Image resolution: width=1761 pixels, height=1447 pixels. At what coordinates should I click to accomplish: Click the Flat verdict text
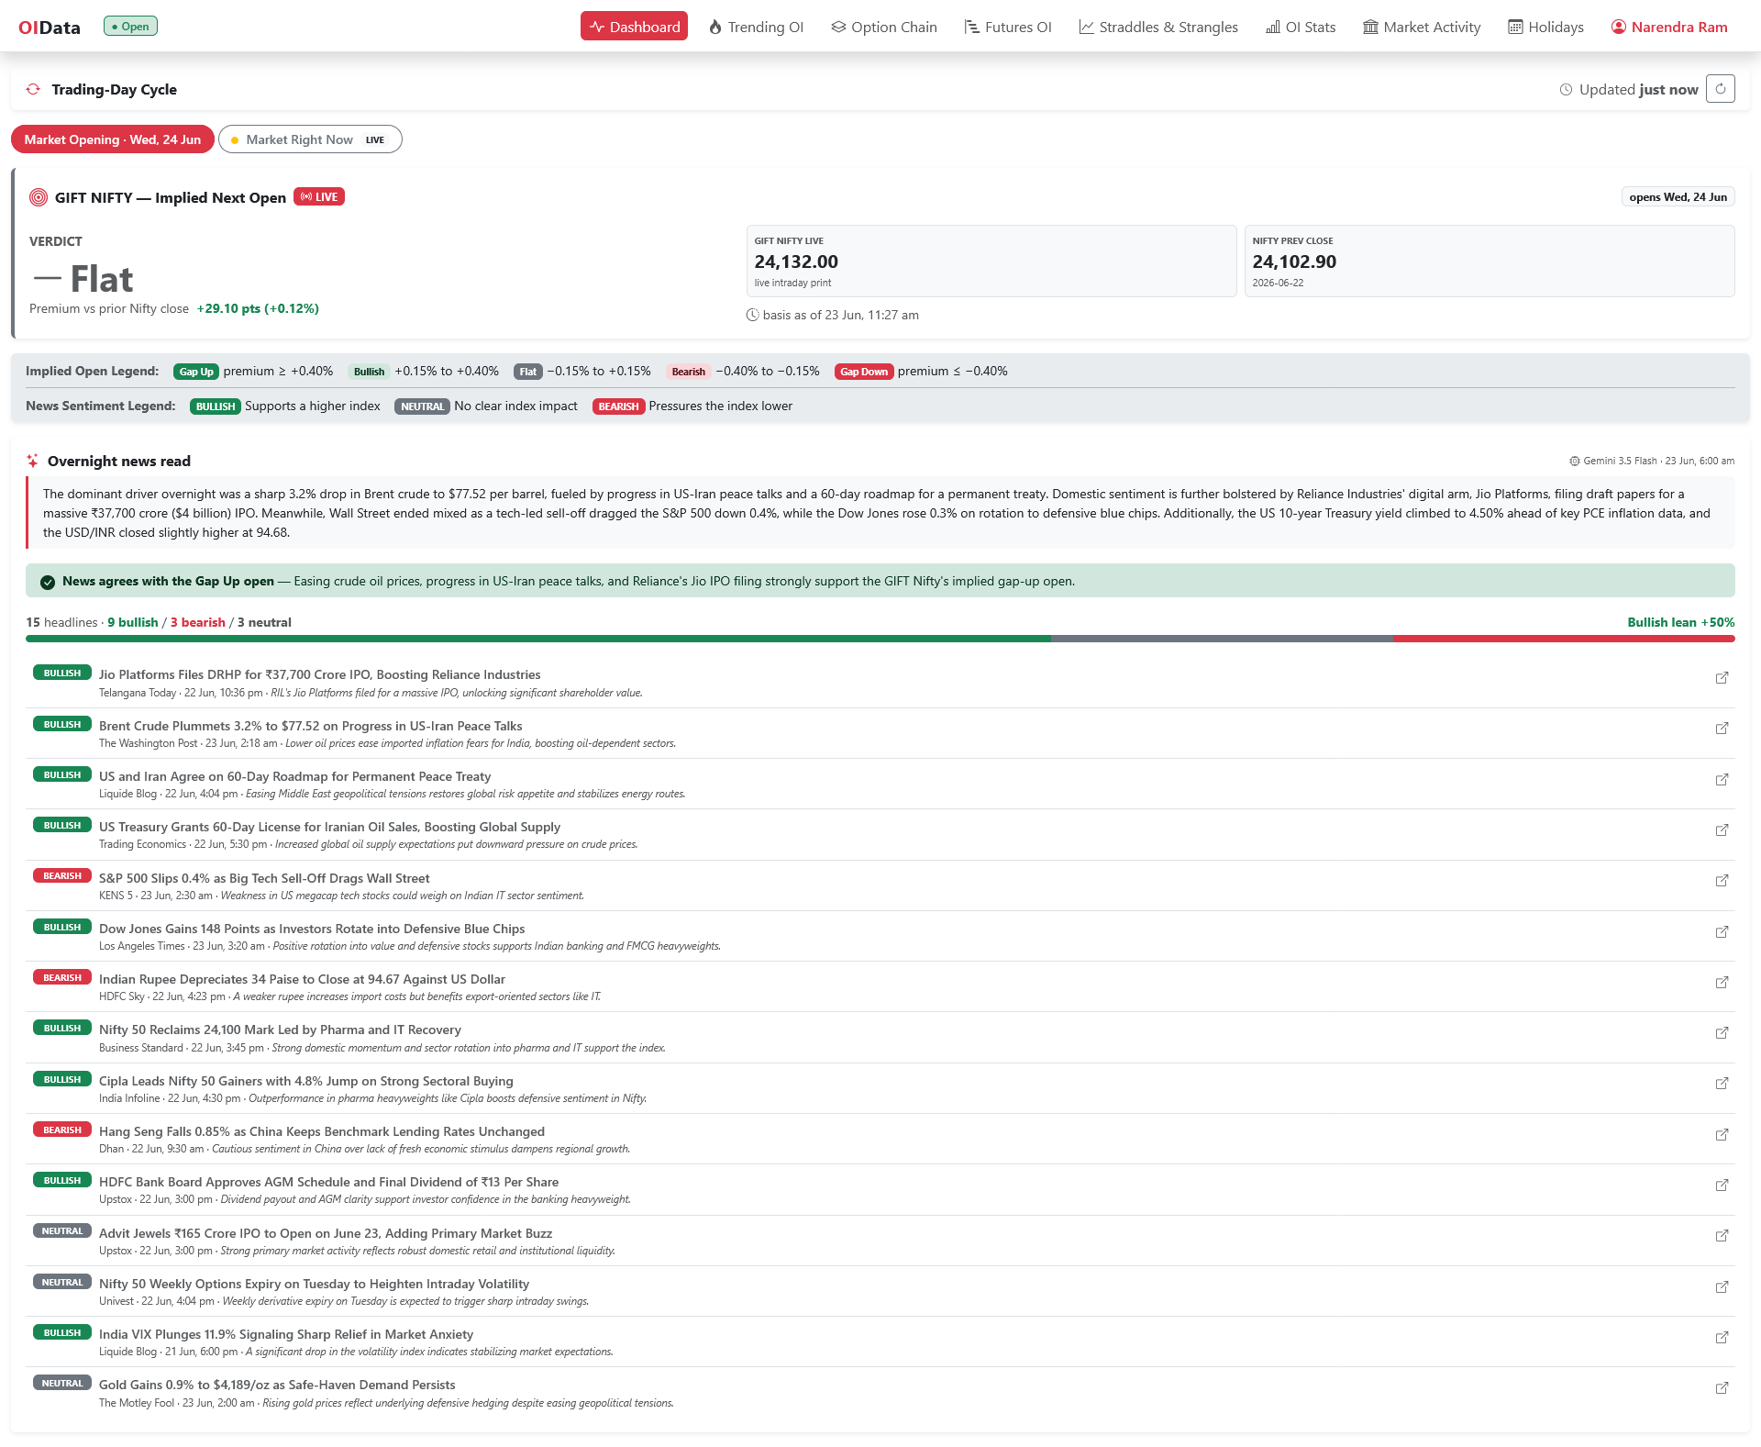click(102, 279)
